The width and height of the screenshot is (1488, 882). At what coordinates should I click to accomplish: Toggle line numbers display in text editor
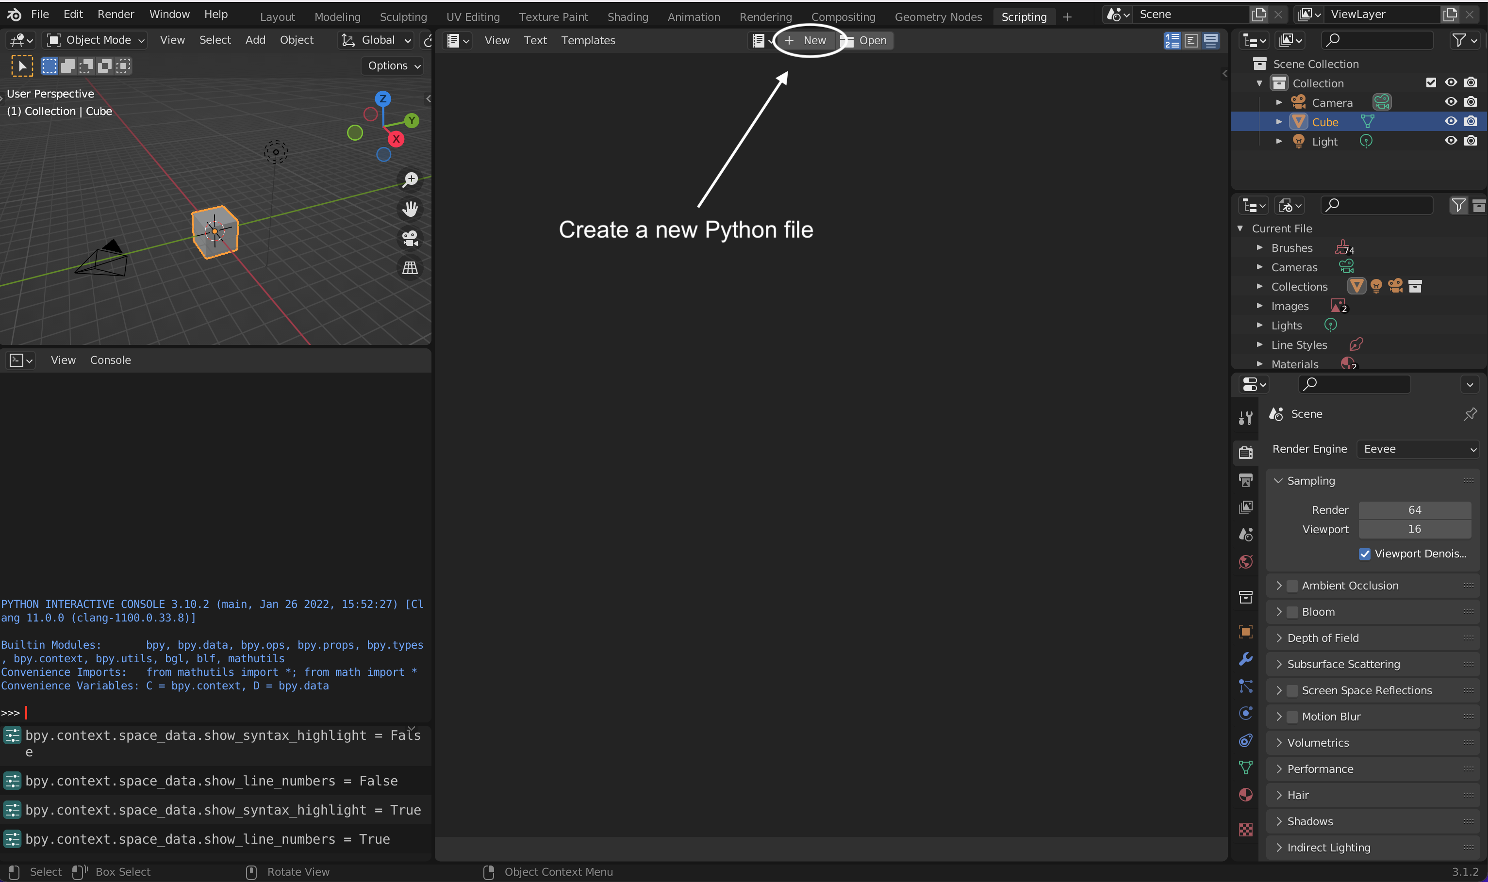point(1173,40)
